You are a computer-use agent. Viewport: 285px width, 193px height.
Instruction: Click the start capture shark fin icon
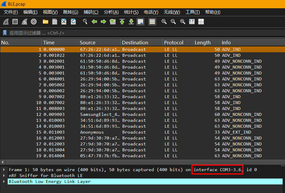tap(6, 22)
